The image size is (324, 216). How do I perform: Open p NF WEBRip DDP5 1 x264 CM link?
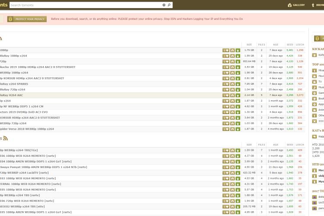click(x=22, y=106)
